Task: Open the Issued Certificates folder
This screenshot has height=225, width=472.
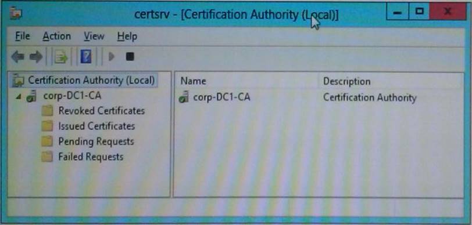Action: coord(96,126)
